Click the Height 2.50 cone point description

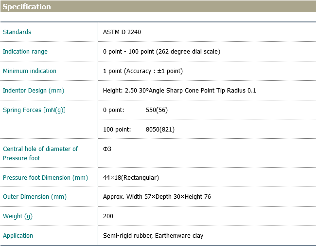pos(179,91)
